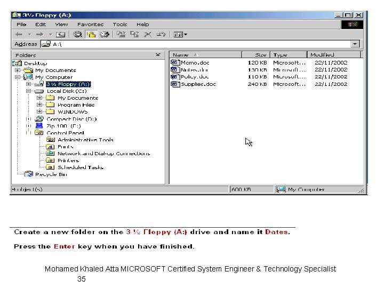Image resolution: width=384 pixels, height=288 pixels.
Task: Select the Notes.doc file icon
Action: [x=175, y=69]
